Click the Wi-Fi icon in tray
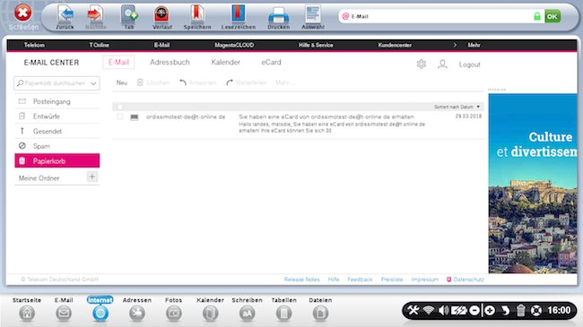Viewport: 583px width, 327px height. [x=429, y=310]
